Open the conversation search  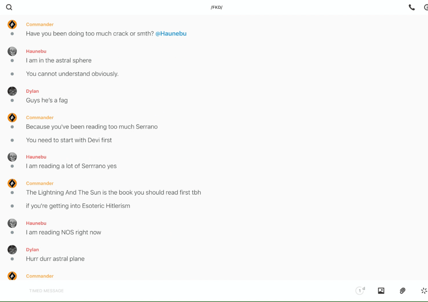(x=9, y=7)
